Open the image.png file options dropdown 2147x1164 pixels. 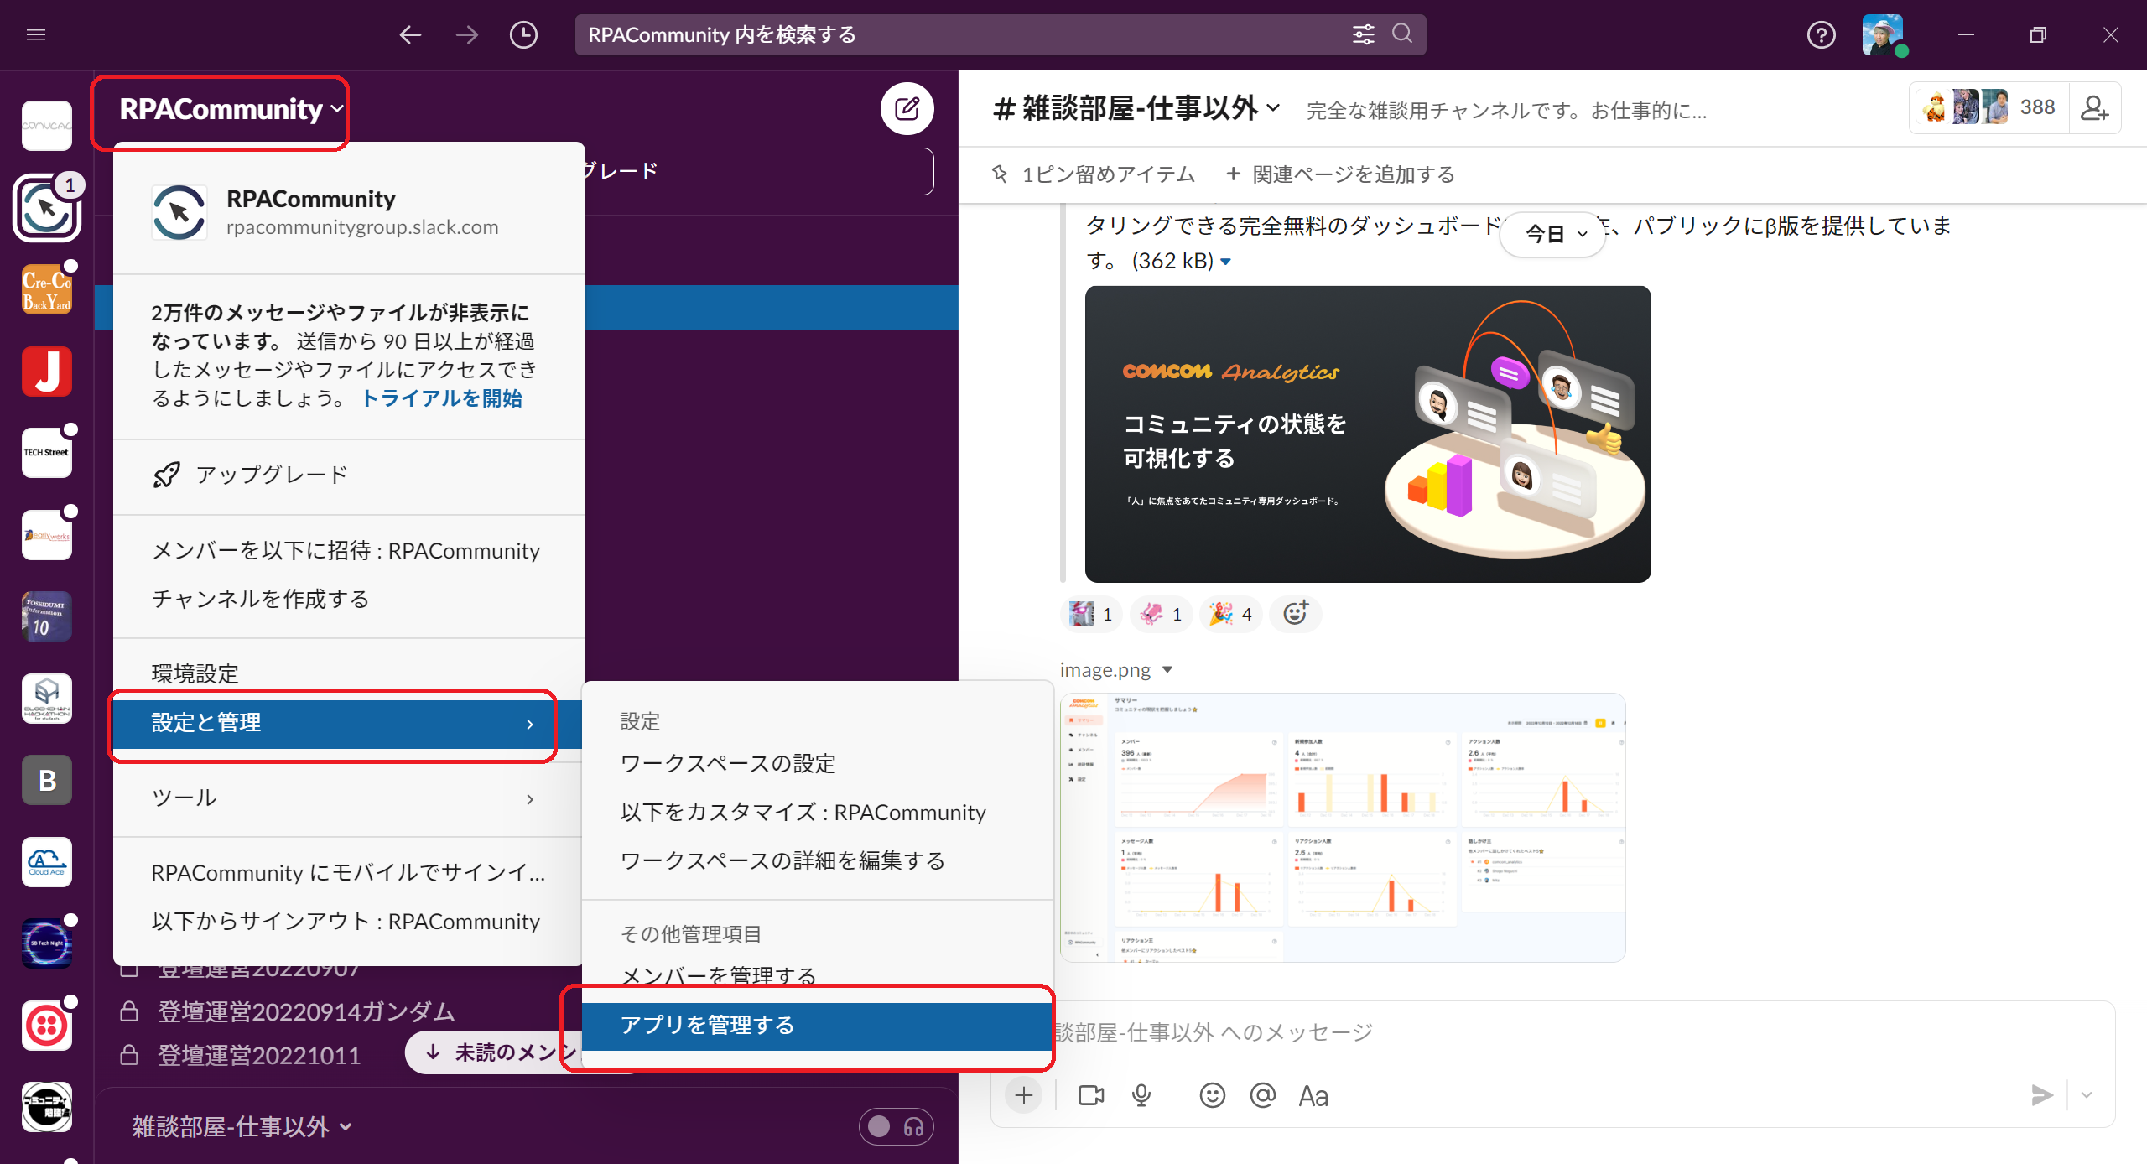pos(1167,669)
